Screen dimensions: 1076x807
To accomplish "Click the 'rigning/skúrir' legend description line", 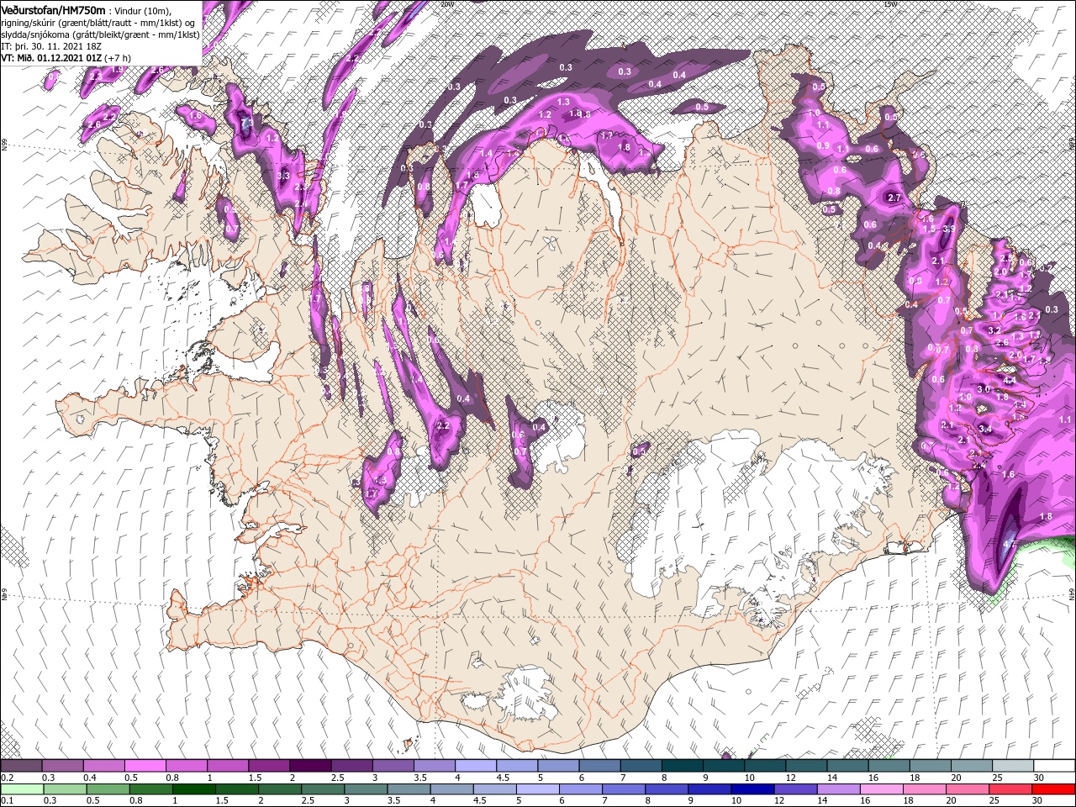I will 99,23.
